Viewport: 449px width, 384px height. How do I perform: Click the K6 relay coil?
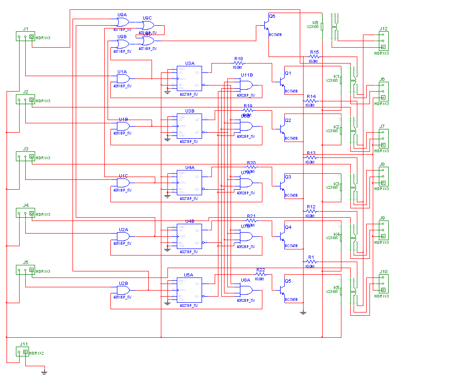tap(322, 26)
